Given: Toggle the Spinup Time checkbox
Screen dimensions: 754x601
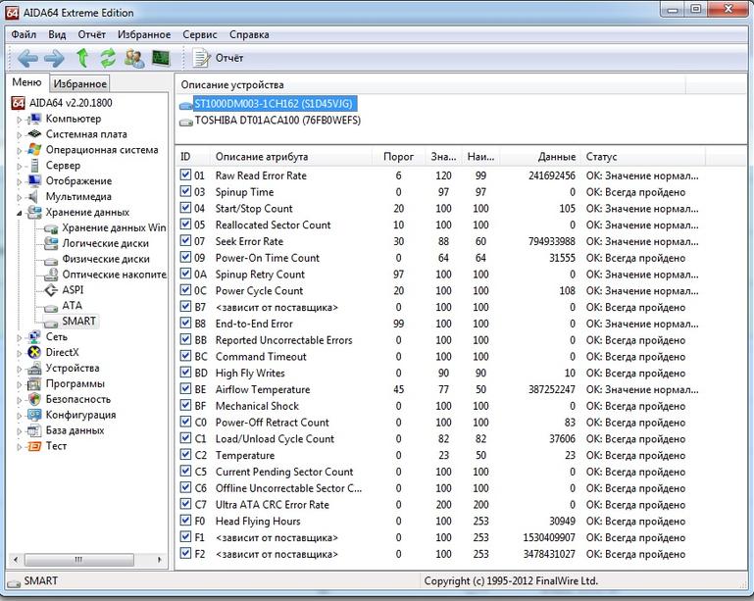Looking at the screenshot, I should 185,191.
